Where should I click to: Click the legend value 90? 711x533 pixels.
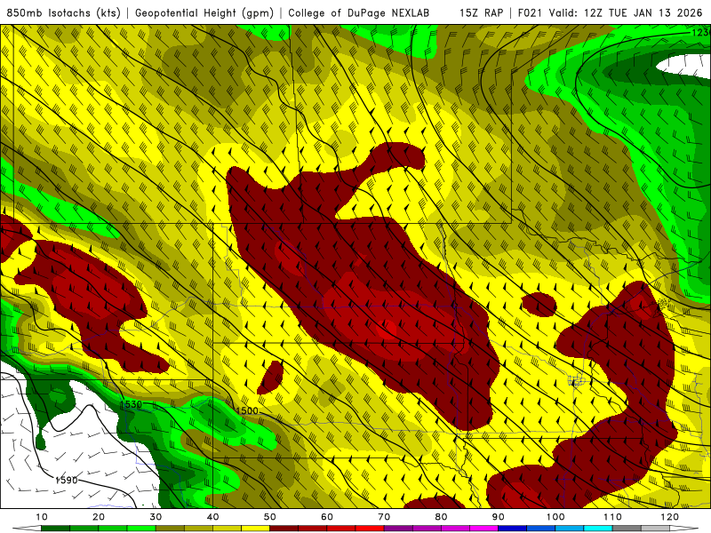pos(499,517)
